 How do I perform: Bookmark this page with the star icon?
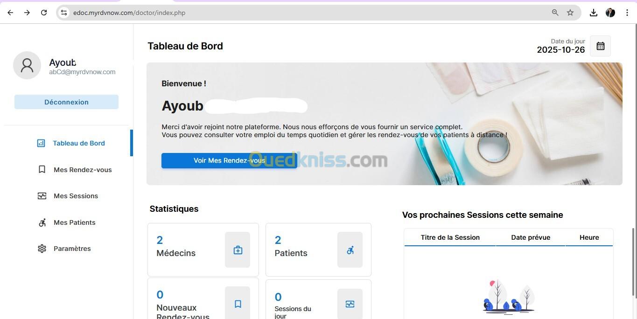pos(570,13)
